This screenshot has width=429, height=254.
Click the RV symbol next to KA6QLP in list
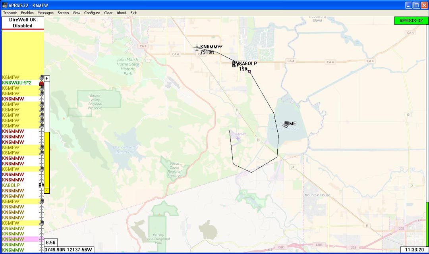pyautogui.click(x=41, y=185)
